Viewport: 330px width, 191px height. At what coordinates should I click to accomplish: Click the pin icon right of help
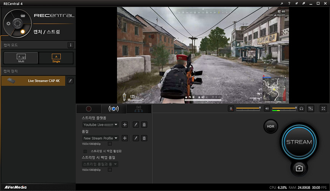296,3
